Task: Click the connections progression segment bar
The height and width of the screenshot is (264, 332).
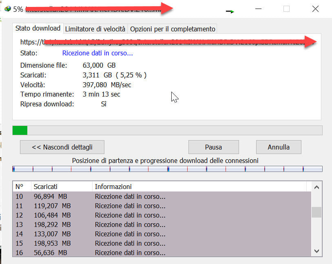Action: coord(167,169)
